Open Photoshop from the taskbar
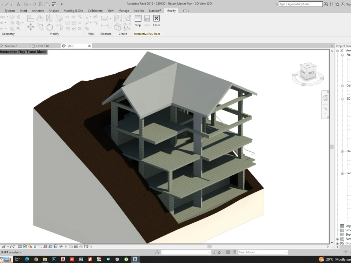 [x=54, y=259]
